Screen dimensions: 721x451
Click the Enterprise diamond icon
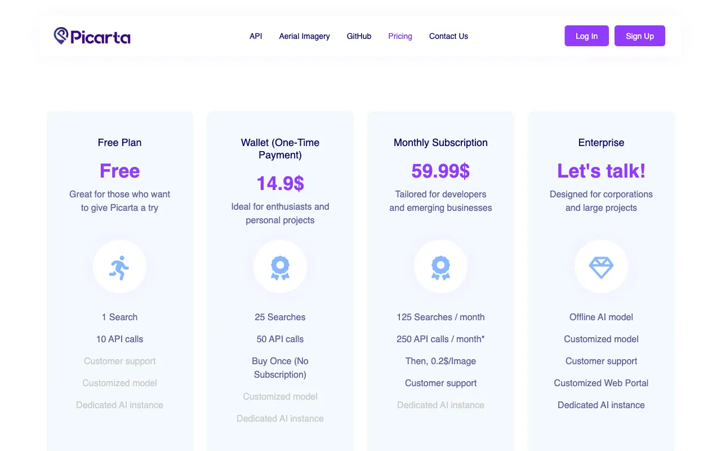coord(601,267)
